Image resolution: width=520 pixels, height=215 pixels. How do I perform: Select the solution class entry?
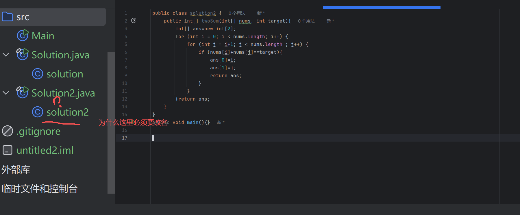tap(65, 74)
